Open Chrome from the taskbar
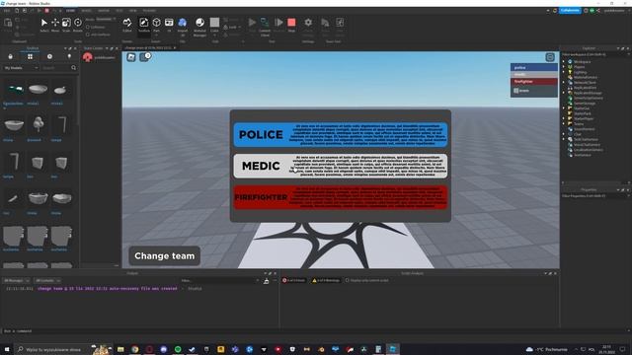This screenshot has width=632, height=355. 135,349
